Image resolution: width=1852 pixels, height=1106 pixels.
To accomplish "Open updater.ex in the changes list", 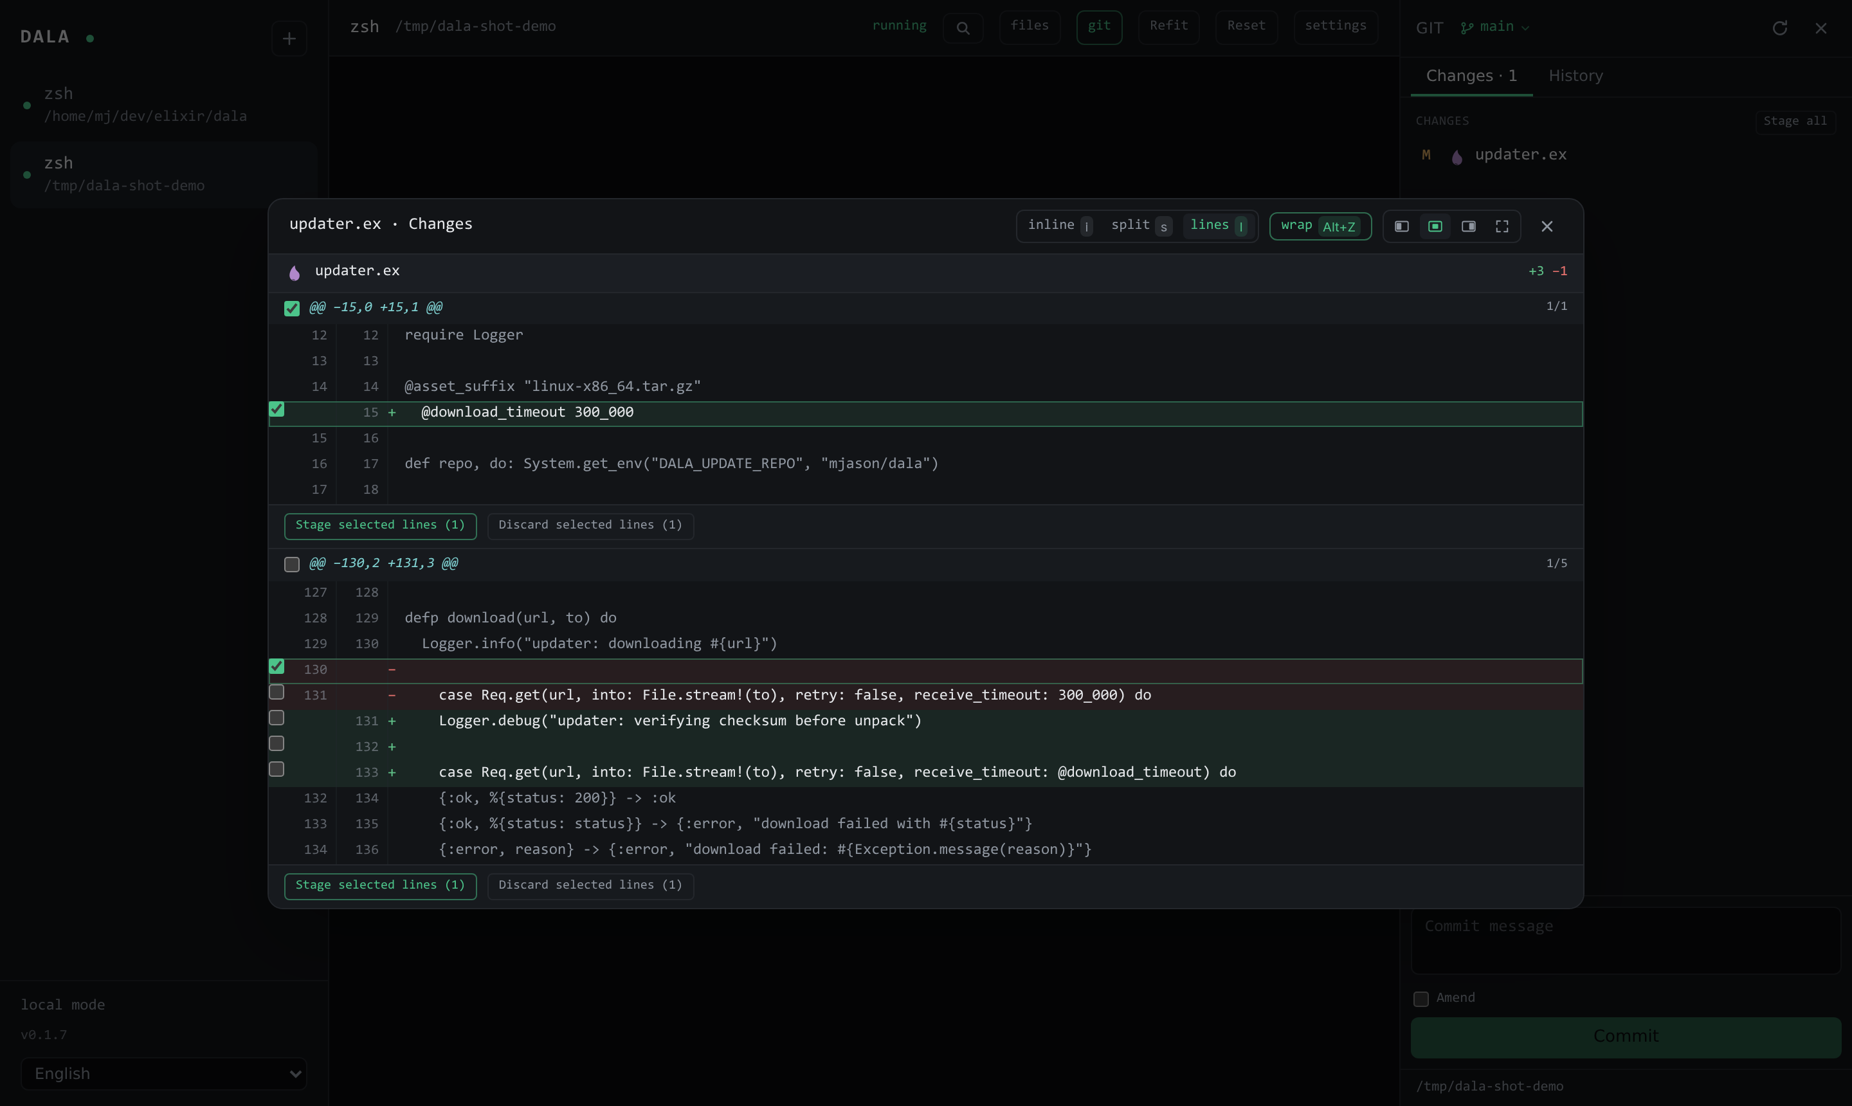I will point(1625,155).
